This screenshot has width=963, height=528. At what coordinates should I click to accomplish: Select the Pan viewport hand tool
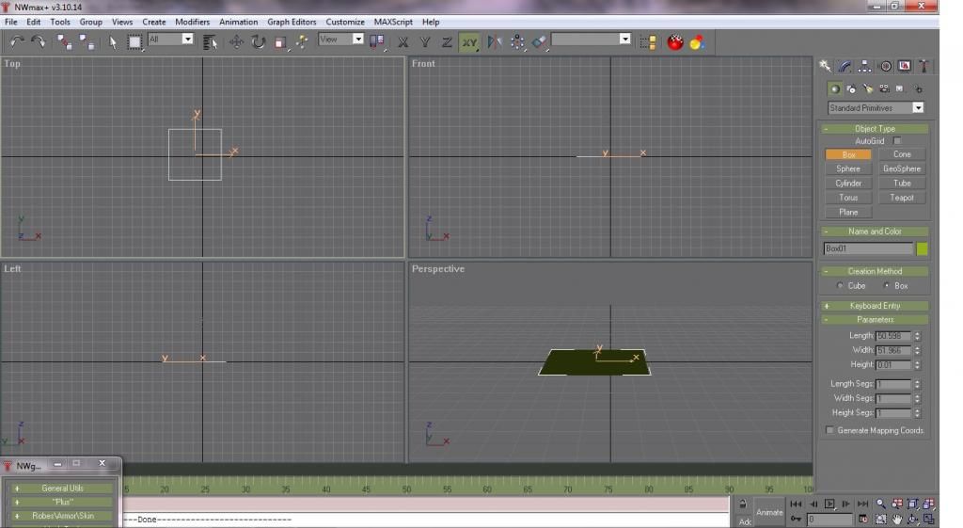[x=897, y=519]
